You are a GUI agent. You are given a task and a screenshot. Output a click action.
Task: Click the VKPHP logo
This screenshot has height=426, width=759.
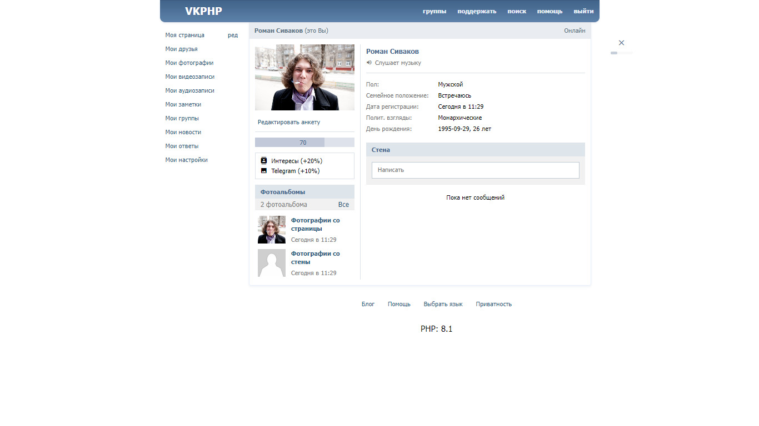203,11
